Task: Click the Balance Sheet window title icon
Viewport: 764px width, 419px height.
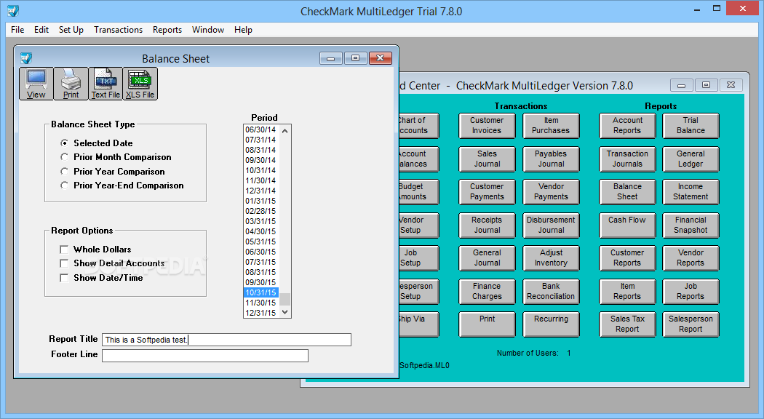Action: [26, 58]
